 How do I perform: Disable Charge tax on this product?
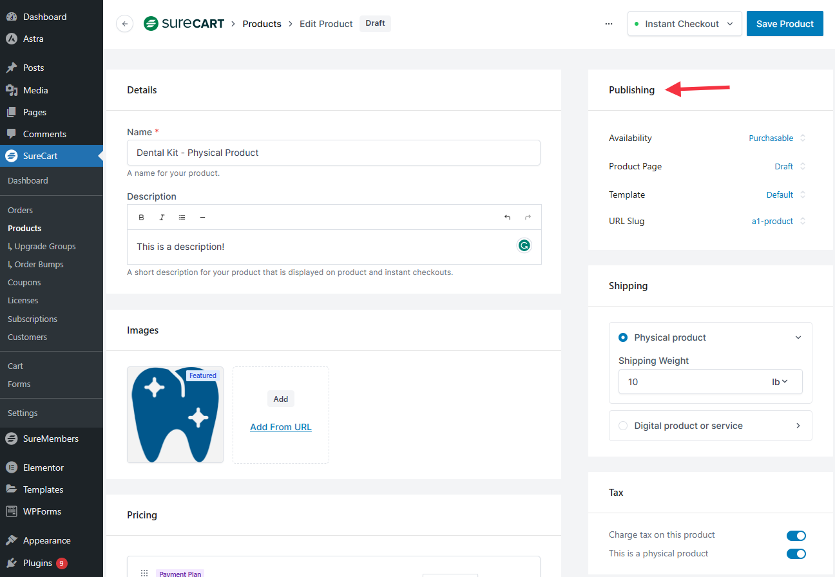pyautogui.click(x=796, y=535)
